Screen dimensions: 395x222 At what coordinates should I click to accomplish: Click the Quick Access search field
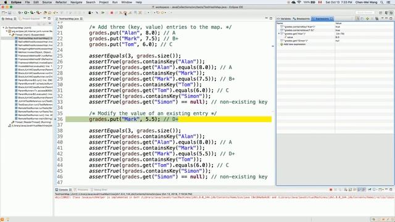[365, 12]
